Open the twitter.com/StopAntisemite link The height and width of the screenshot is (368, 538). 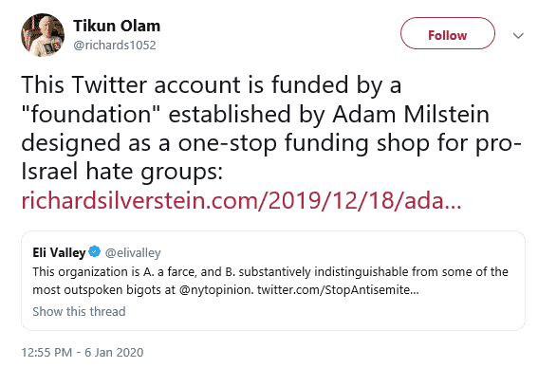click(x=338, y=290)
